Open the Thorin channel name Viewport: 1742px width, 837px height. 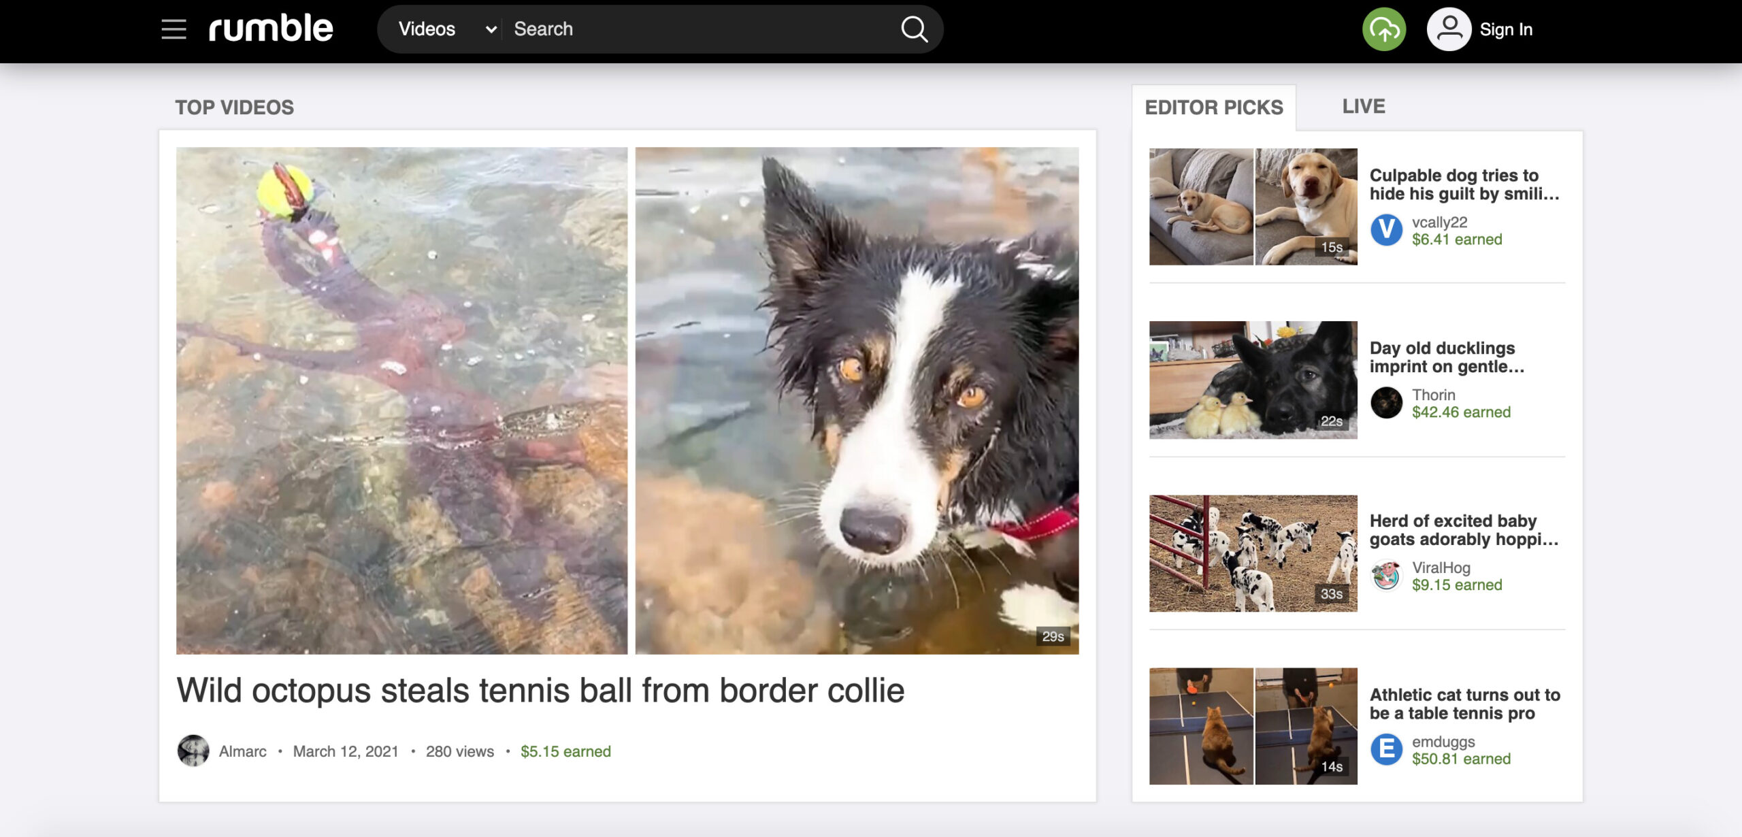click(x=1434, y=395)
